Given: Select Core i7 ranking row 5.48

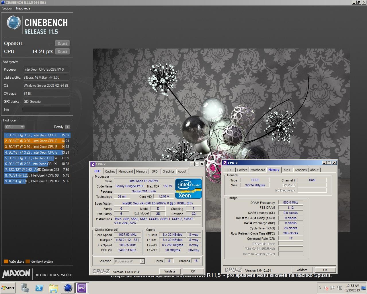Looking at the screenshot, I should tap(37, 175).
